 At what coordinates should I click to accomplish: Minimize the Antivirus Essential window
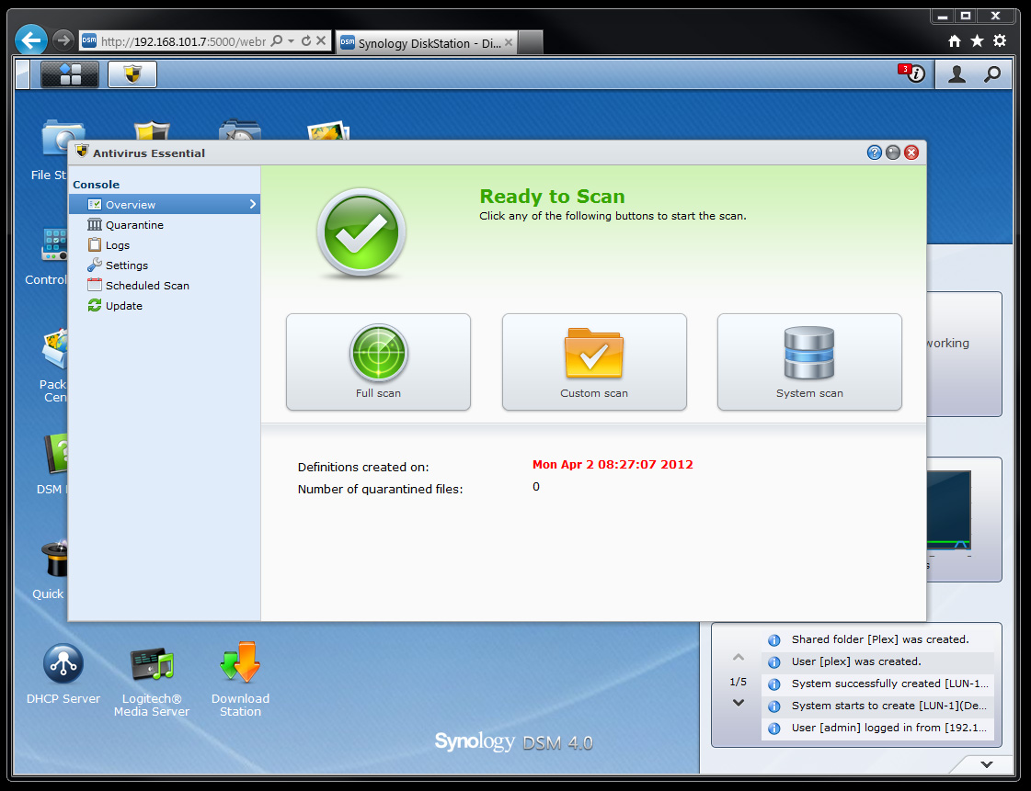coord(892,153)
